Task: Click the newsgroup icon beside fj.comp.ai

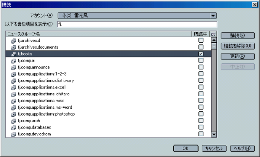Action: click(13, 61)
